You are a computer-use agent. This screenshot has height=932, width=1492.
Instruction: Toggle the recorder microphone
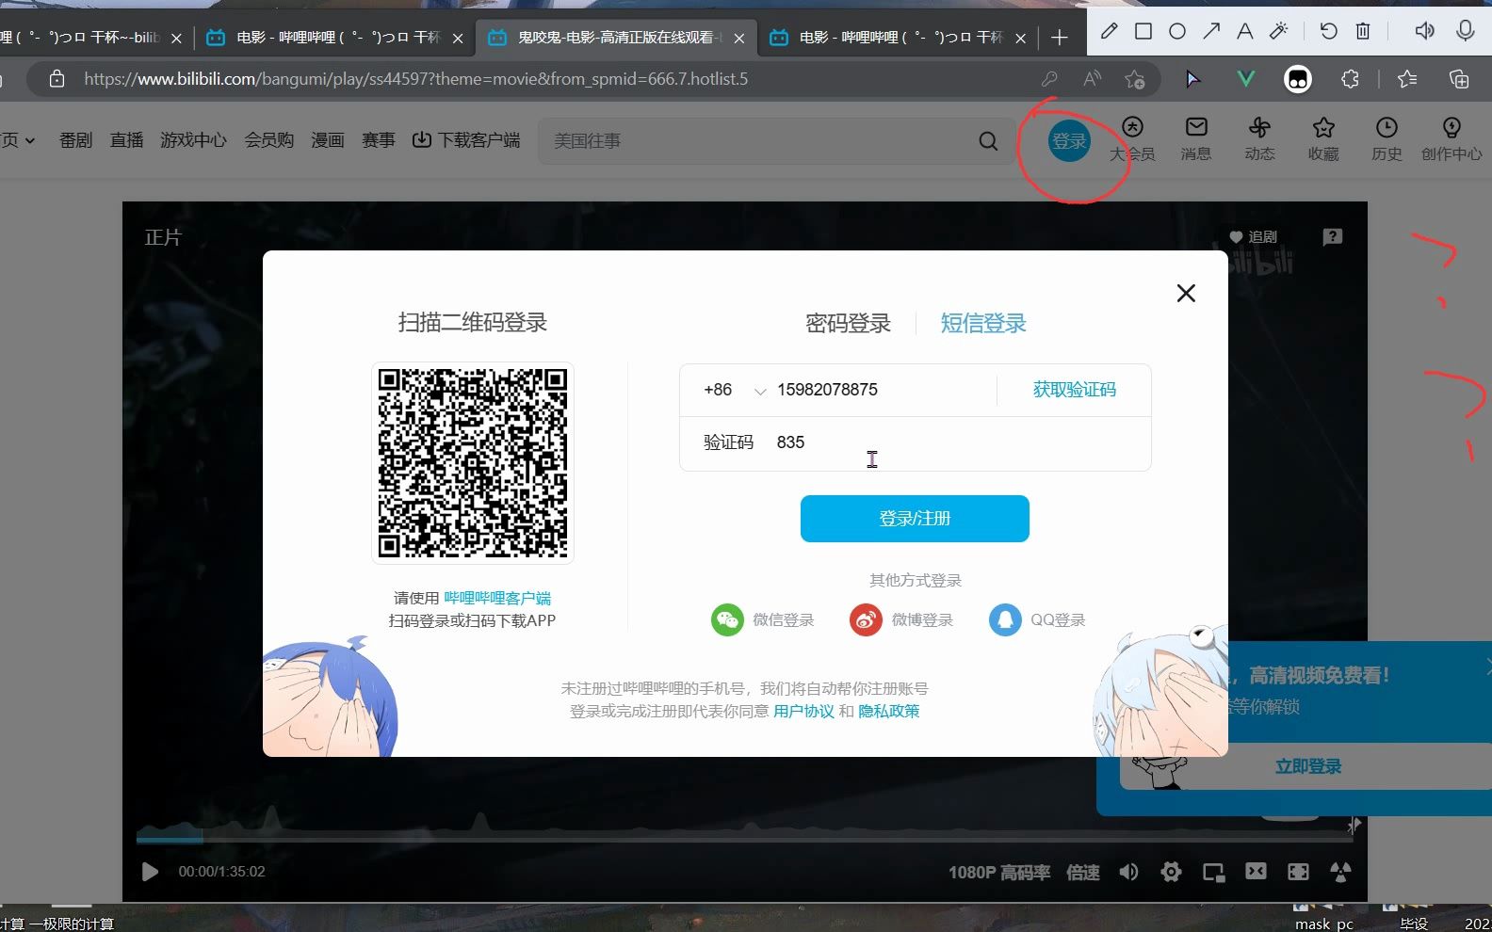click(1466, 31)
